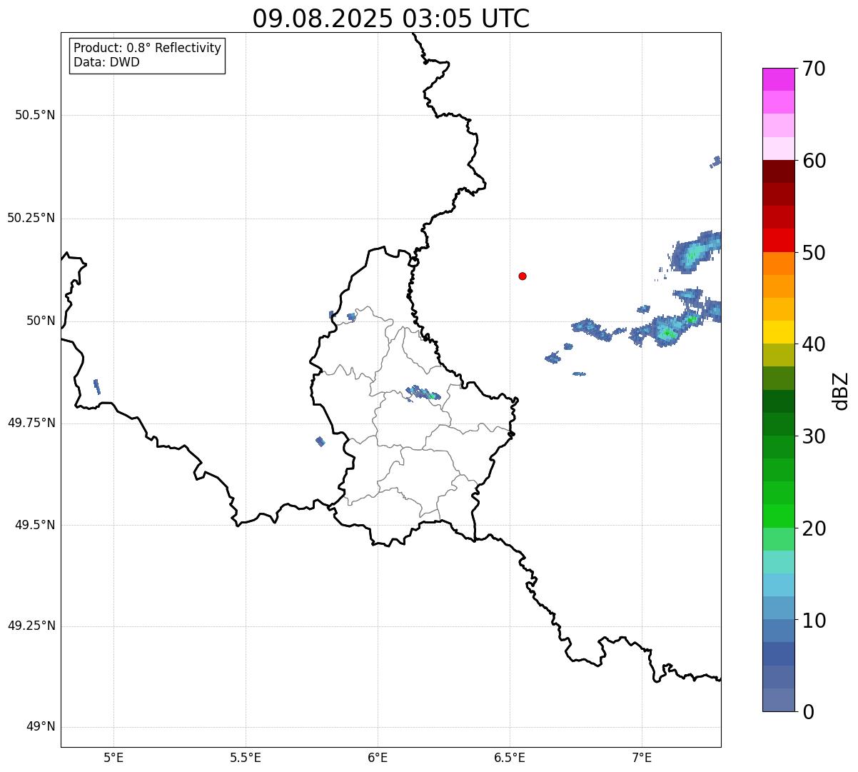
Task: Pick the magenta top colorbar segment
Action: point(779,79)
